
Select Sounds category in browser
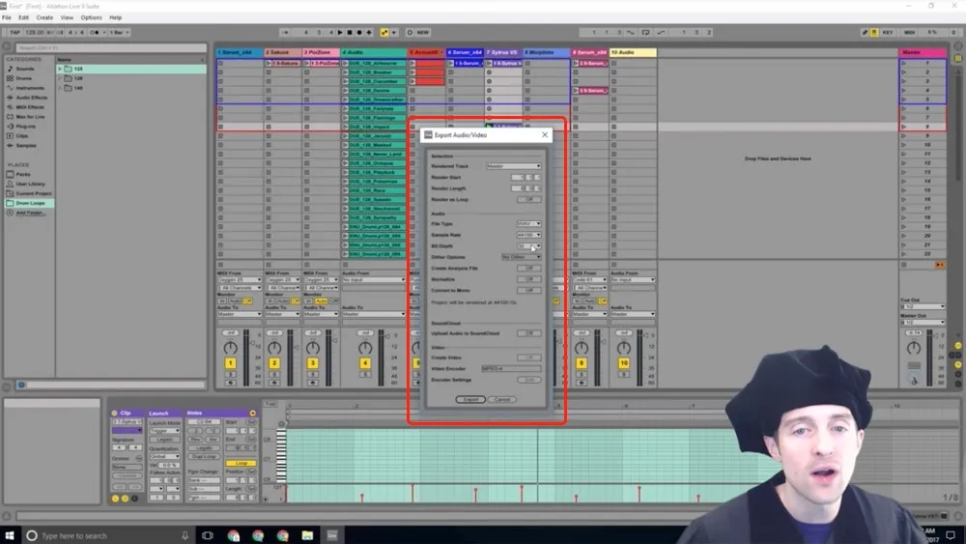click(x=25, y=69)
